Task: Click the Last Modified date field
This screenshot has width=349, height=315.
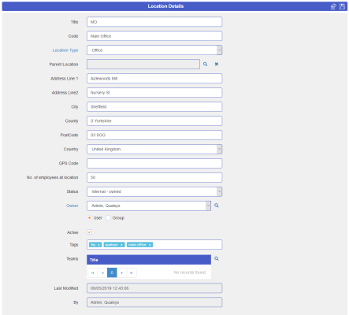Action: coord(154,288)
